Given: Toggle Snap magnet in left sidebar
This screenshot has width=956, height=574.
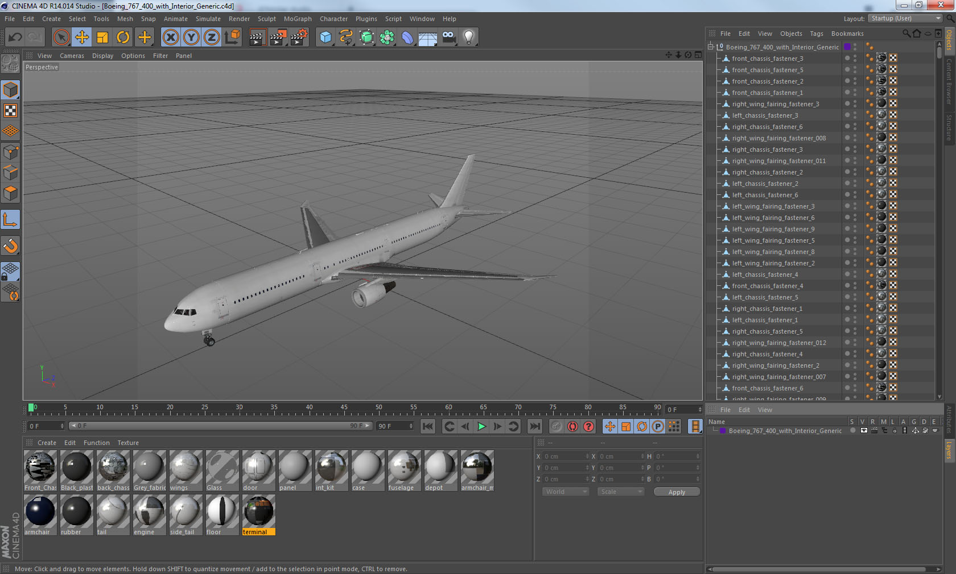Looking at the screenshot, I should (x=10, y=246).
